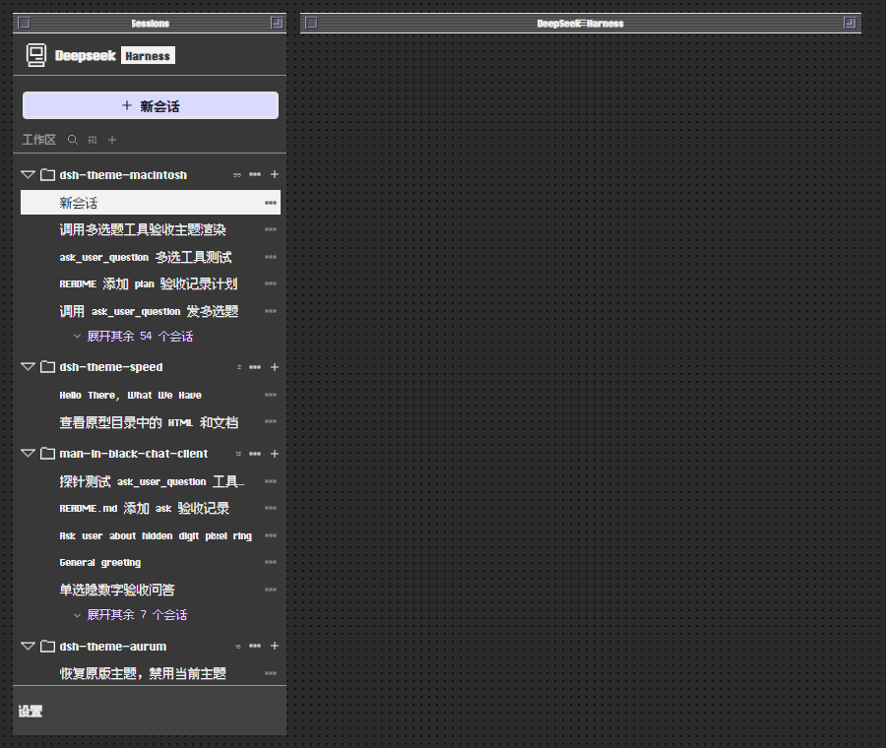
Task: Click the Harness badge label
Action: click(148, 55)
